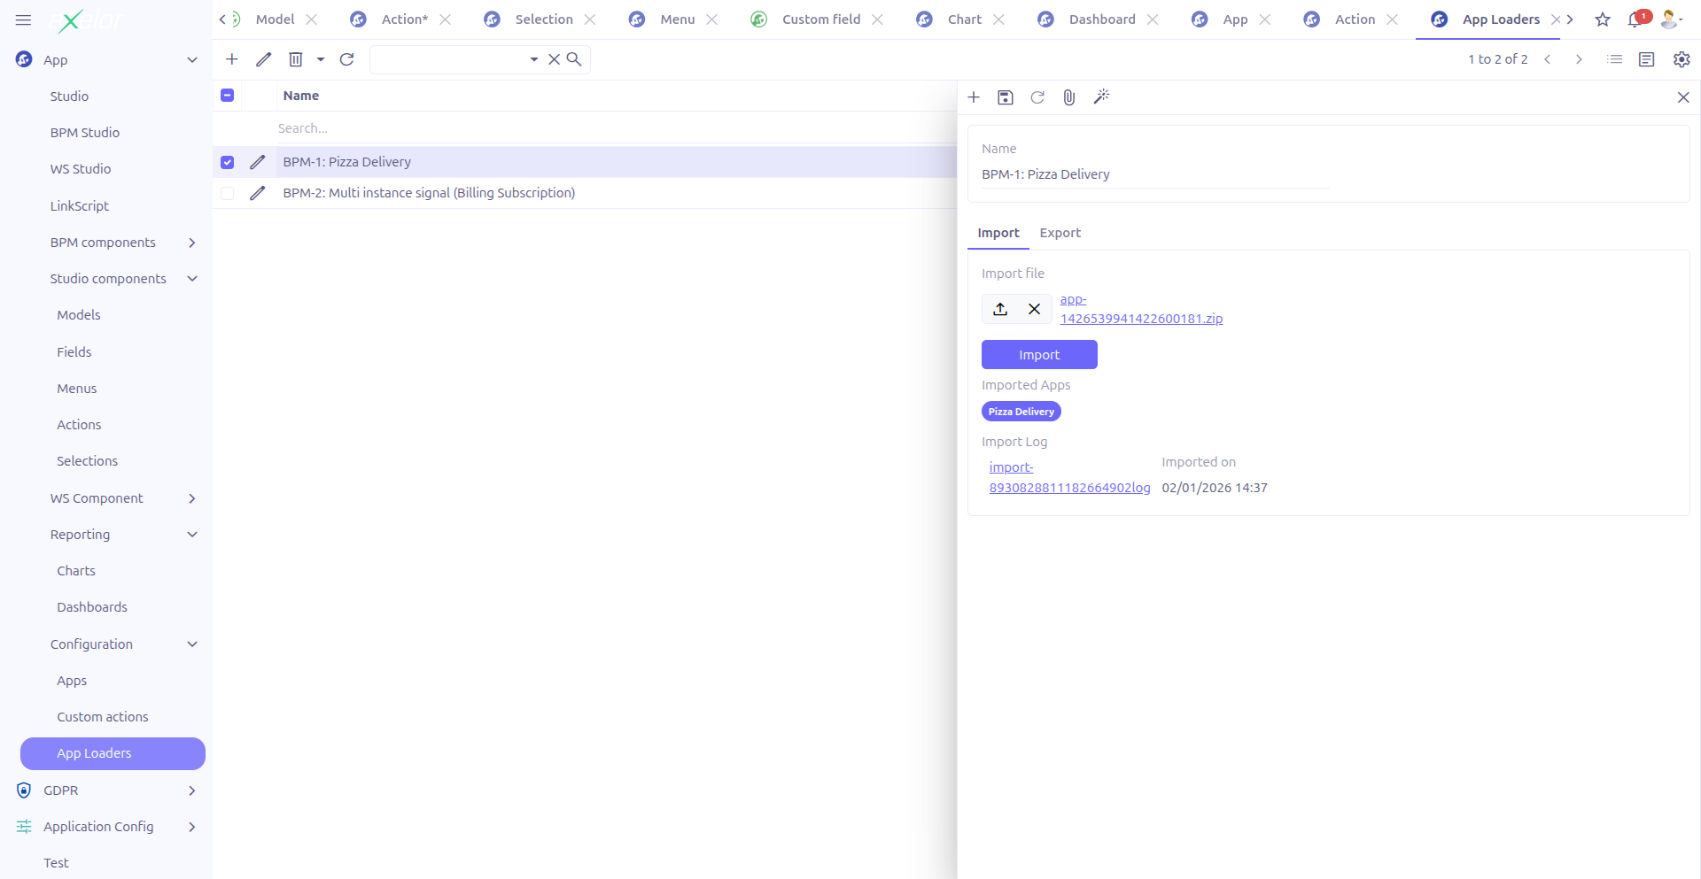Open the delete trash icon
The width and height of the screenshot is (1701, 879).
[295, 59]
